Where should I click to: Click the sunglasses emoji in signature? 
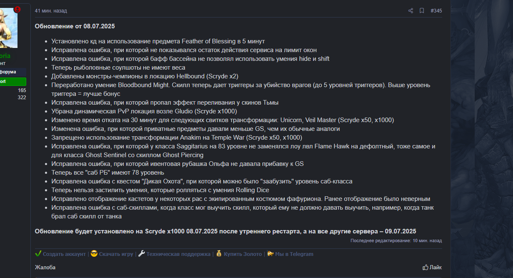[x=94, y=253]
